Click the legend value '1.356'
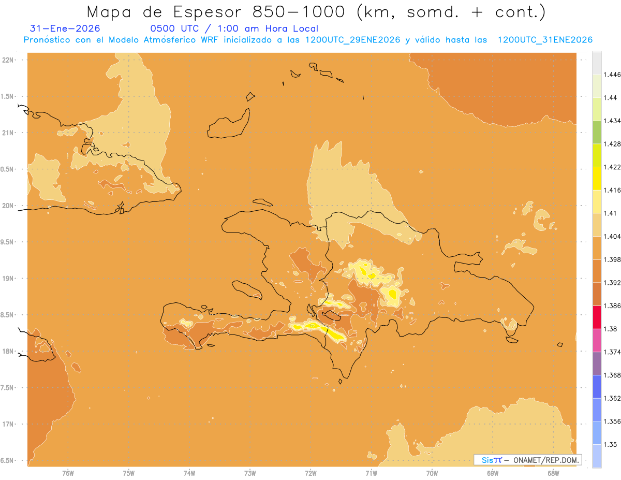Screen dimensions: 621x480 click(612, 421)
